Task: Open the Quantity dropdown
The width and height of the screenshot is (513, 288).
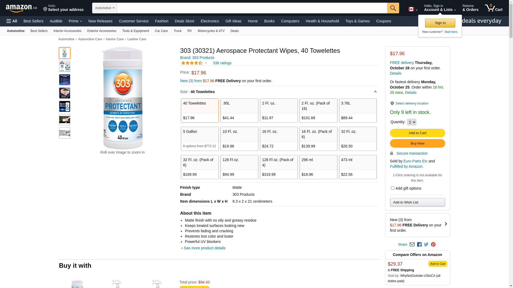Action: point(411,122)
